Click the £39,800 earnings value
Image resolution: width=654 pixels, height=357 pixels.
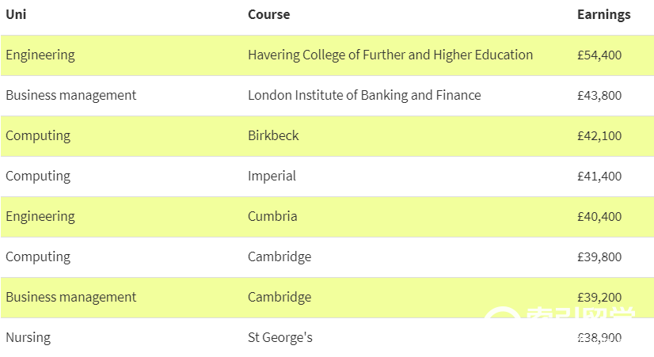point(599,257)
